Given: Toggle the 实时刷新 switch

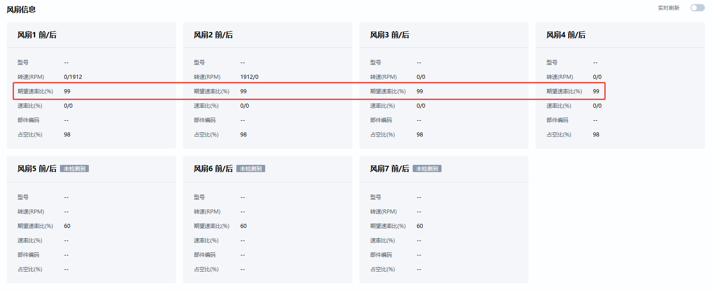Looking at the screenshot, I should [697, 8].
